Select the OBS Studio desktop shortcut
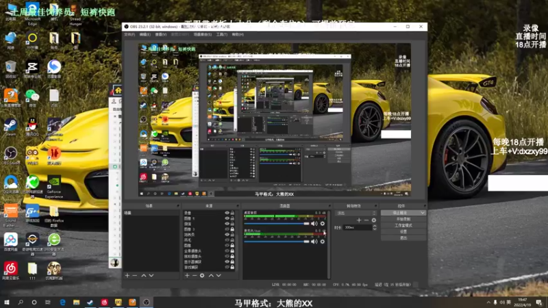The image size is (548, 308). point(10,155)
